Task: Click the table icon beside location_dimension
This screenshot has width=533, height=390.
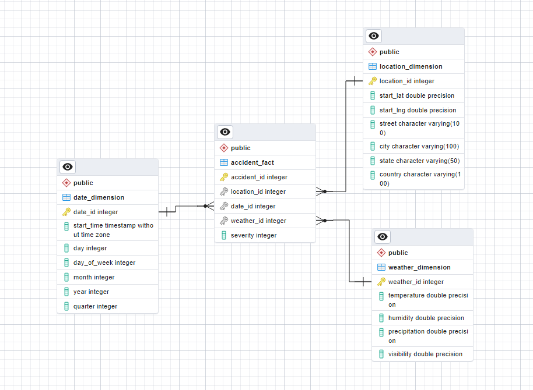Action: click(373, 66)
